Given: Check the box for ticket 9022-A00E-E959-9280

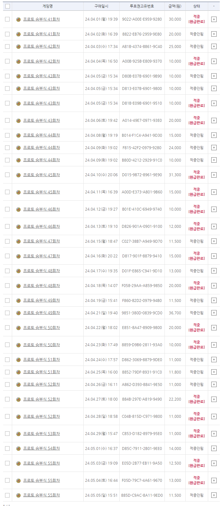Looking at the screenshot, I should click(x=7, y=19).
